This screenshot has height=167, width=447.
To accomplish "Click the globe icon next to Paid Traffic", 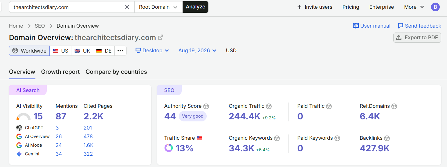I will click(329, 106).
